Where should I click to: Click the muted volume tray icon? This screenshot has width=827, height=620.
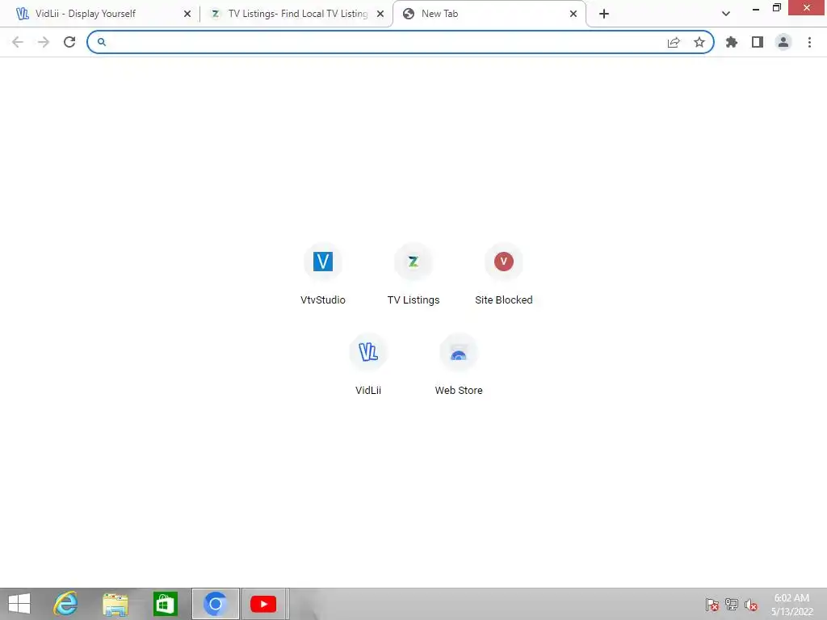751,605
